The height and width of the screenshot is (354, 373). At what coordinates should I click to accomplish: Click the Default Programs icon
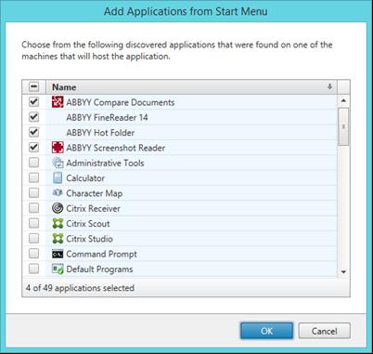[x=58, y=269]
